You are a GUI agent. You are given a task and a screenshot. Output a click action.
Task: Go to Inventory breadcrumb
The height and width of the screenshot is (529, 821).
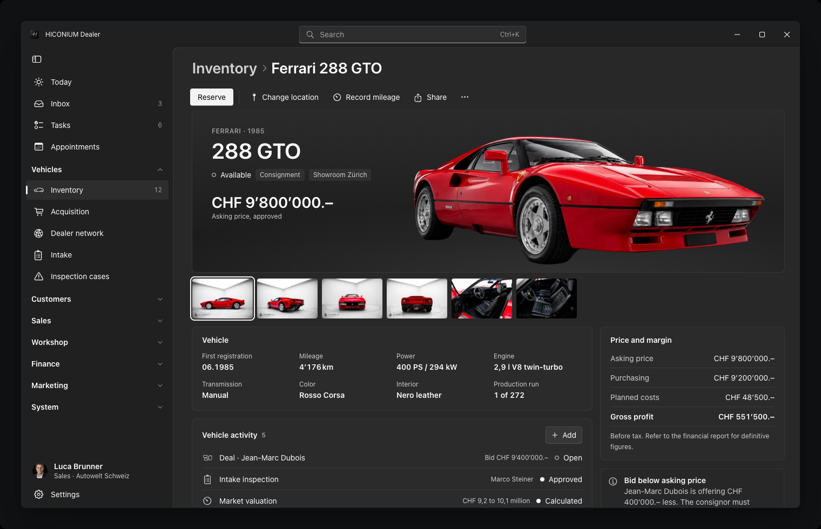(225, 69)
